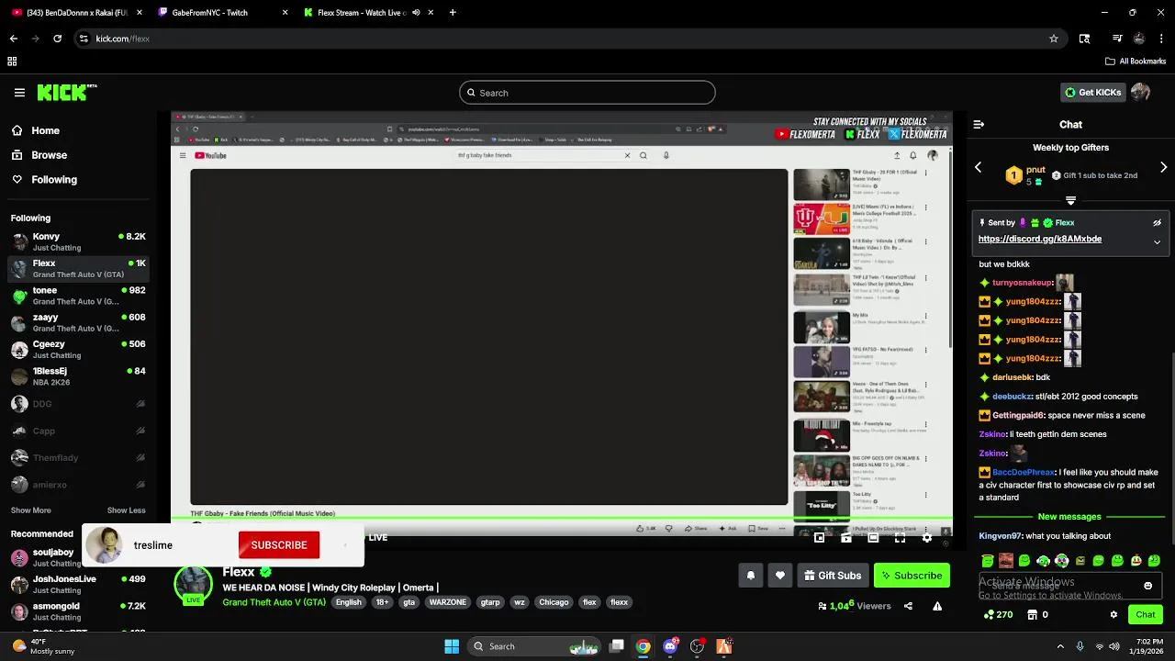Image resolution: width=1175 pixels, height=661 pixels.
Task: Show next weekly top gifter
Action: [x=1163, y=167]
